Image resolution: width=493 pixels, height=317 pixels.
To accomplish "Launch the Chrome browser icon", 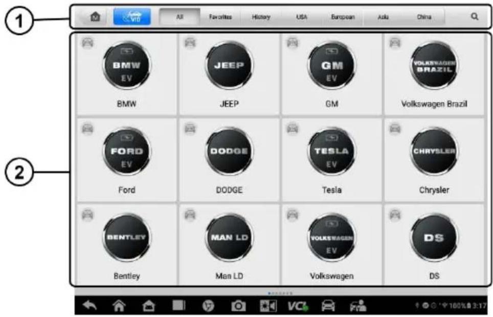I will coord(208,306).
